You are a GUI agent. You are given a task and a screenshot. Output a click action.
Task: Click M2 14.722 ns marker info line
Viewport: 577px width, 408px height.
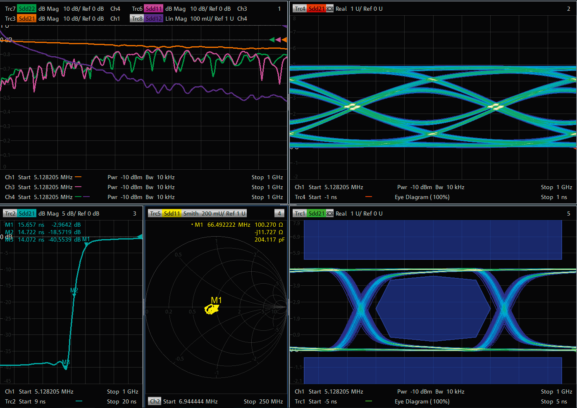tap(43, 232)
